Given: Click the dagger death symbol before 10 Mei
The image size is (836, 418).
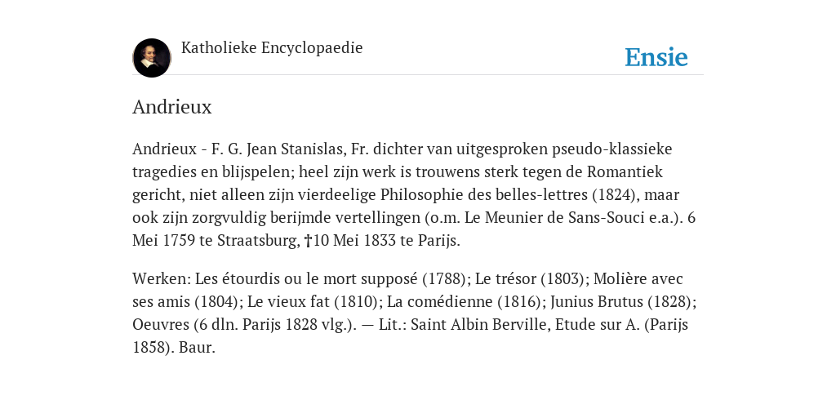Looking at the screenshot, I should (308, 241).
